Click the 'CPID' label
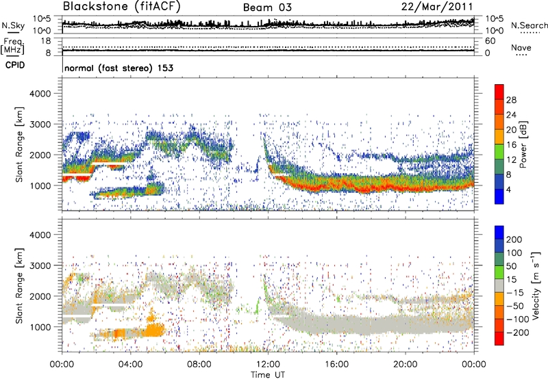Viewport: 548px width, 379px height. tap(15, 65)
